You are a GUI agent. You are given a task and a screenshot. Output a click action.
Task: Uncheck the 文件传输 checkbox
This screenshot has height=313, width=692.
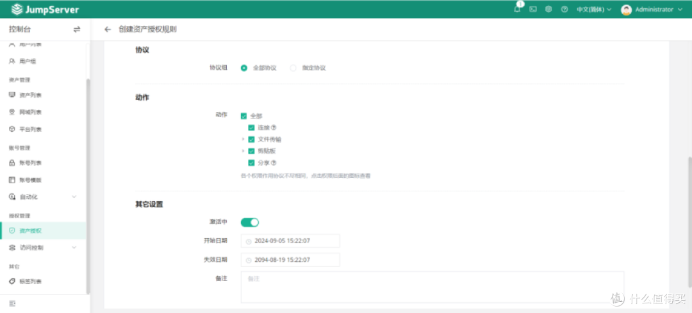coord(251,140)
